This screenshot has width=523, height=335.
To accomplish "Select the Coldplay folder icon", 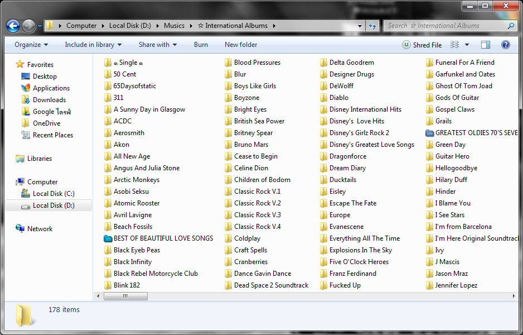I will pos(228,238).
